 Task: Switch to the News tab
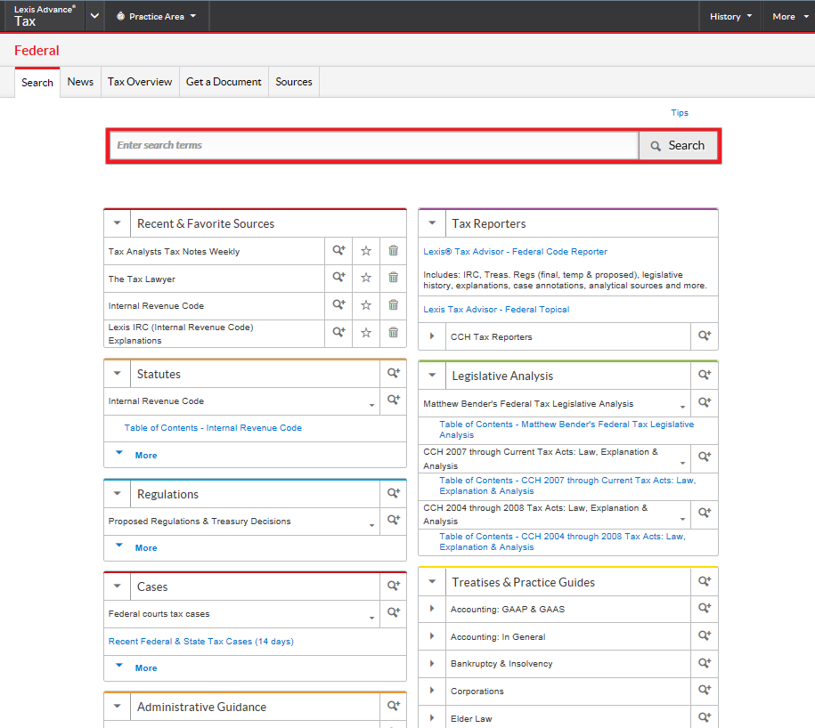[x=80, y=82]
